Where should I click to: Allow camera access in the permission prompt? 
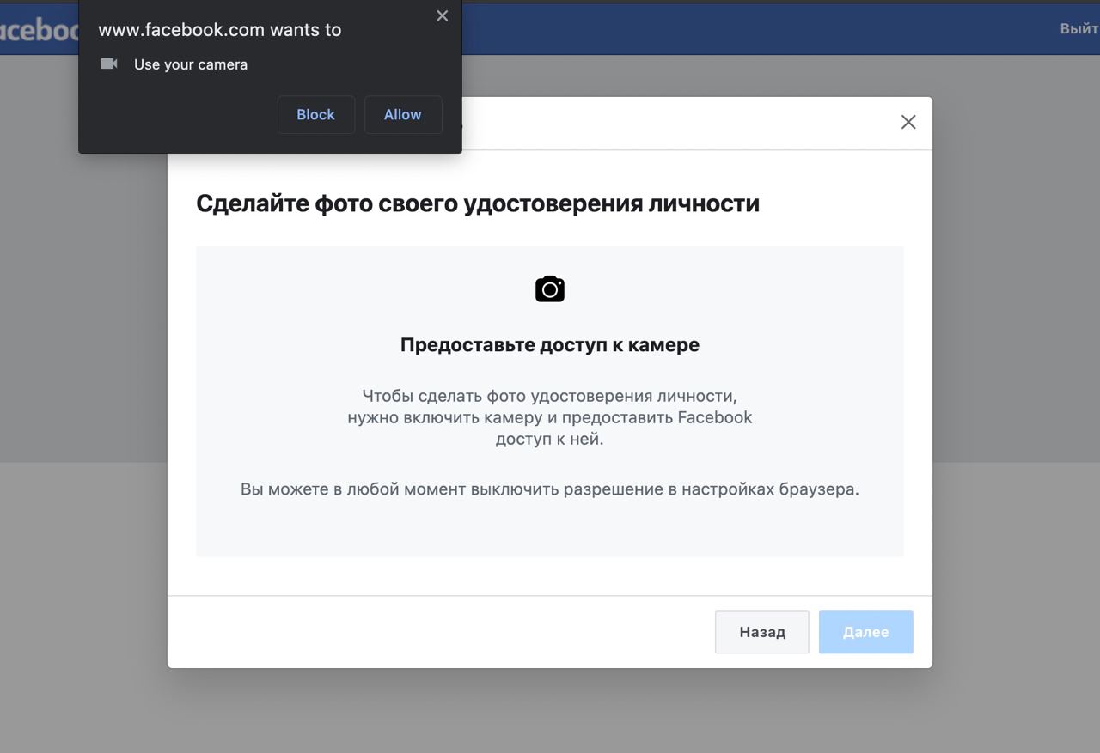(x=403, y=115)
